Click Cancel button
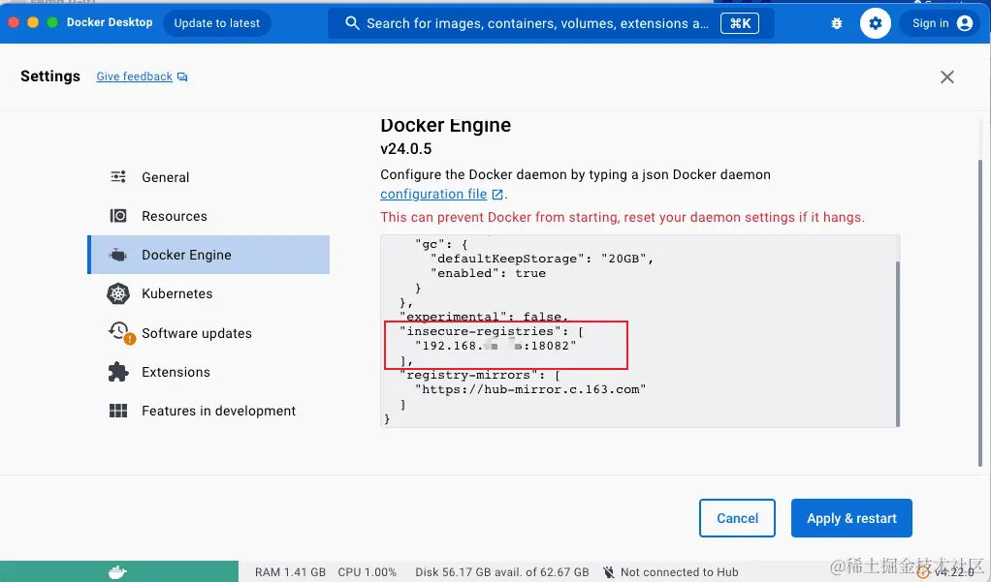 pyautogui.click(x=737, y=518)
